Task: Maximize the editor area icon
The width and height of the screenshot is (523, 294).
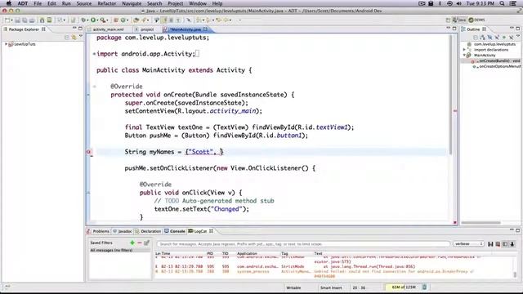Action: (454, 29)
